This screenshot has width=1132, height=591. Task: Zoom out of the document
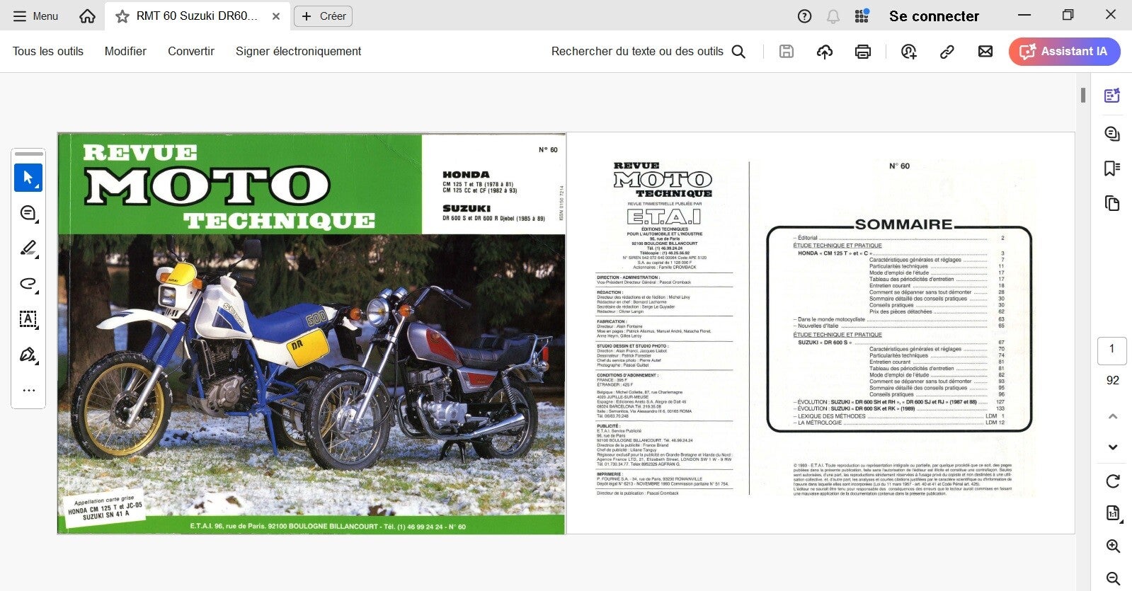coord(1113,578)
